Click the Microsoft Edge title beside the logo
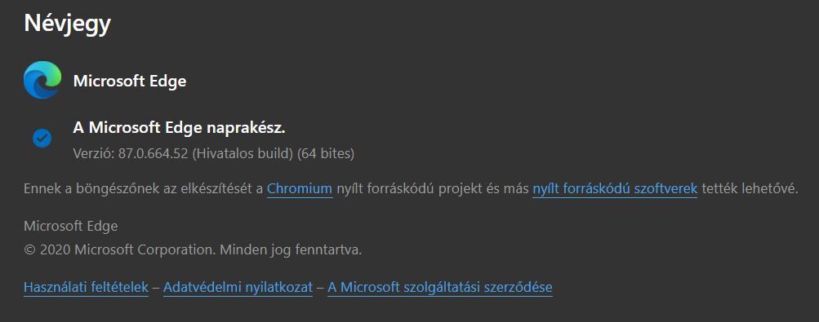The width and height of the screenshot is (819, 322). point(130,82)
